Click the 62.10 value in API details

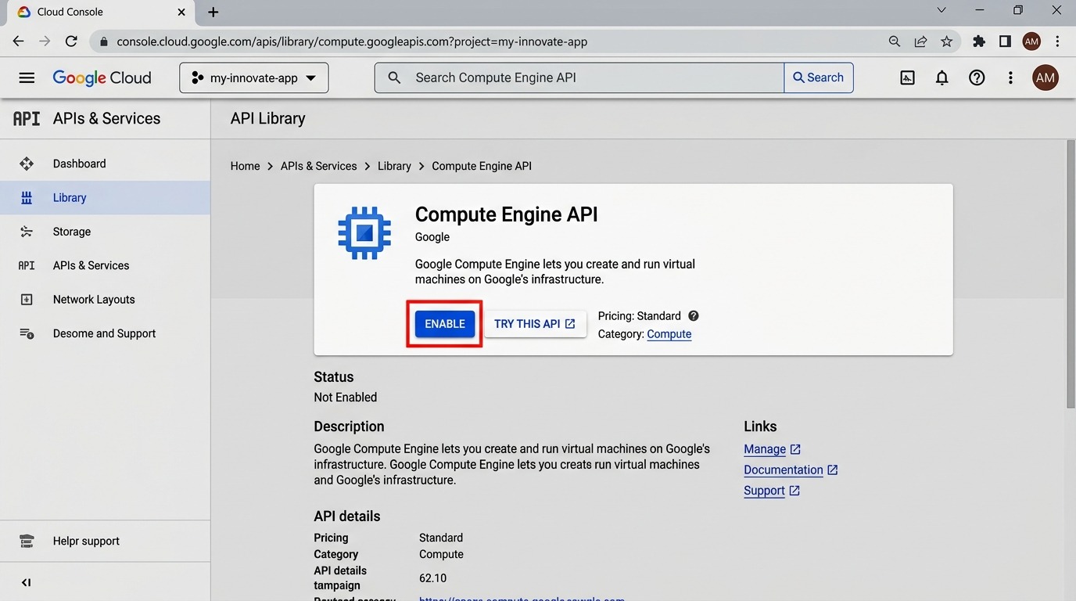432,578
